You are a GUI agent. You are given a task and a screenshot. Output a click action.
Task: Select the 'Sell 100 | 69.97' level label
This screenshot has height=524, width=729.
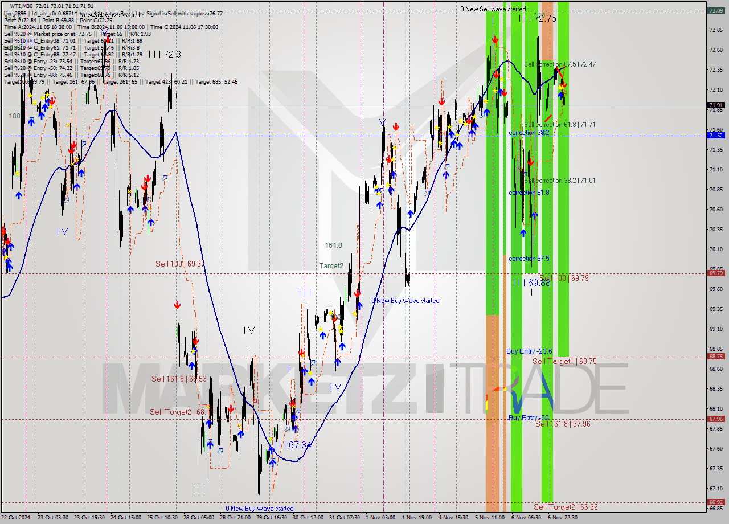click(x=181, y=264)
